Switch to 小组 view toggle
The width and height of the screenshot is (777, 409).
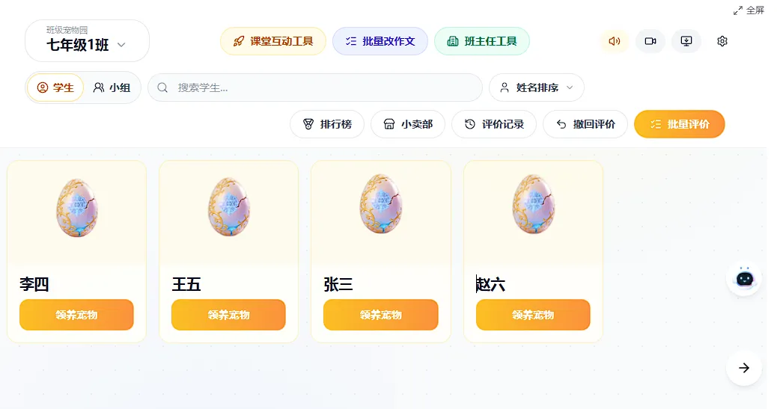point(112,87)
